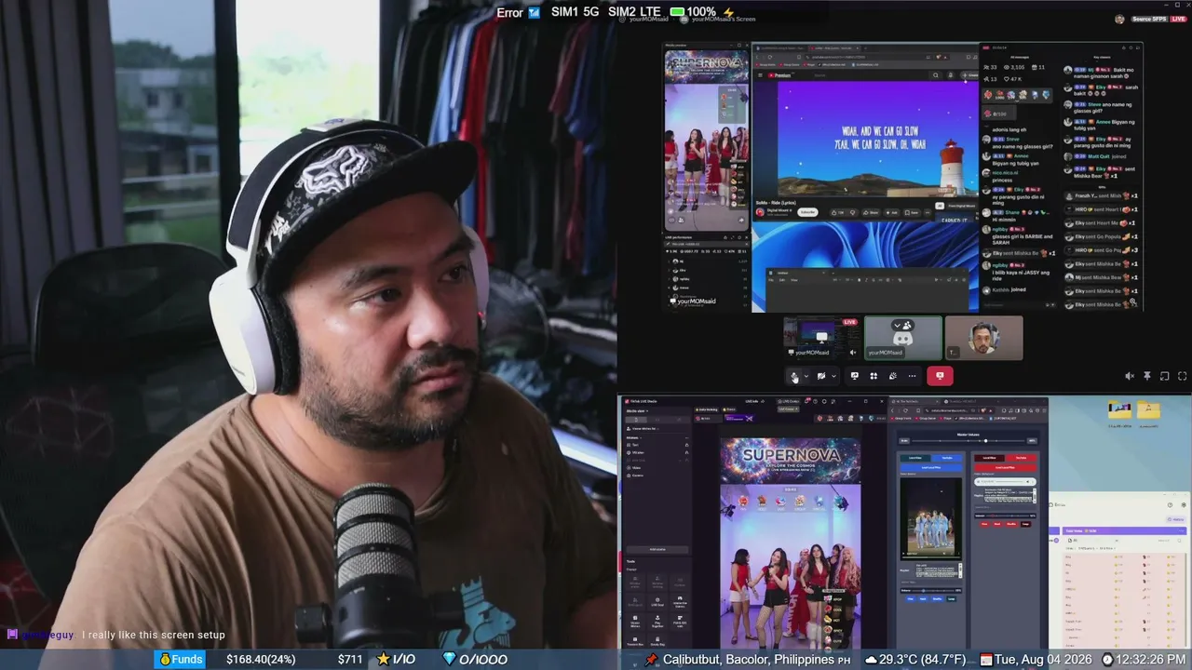Click the speaker icon on the yourMOMsaid stream thumbnail
Screen dimensions: 1192x670
pos(852,353)
